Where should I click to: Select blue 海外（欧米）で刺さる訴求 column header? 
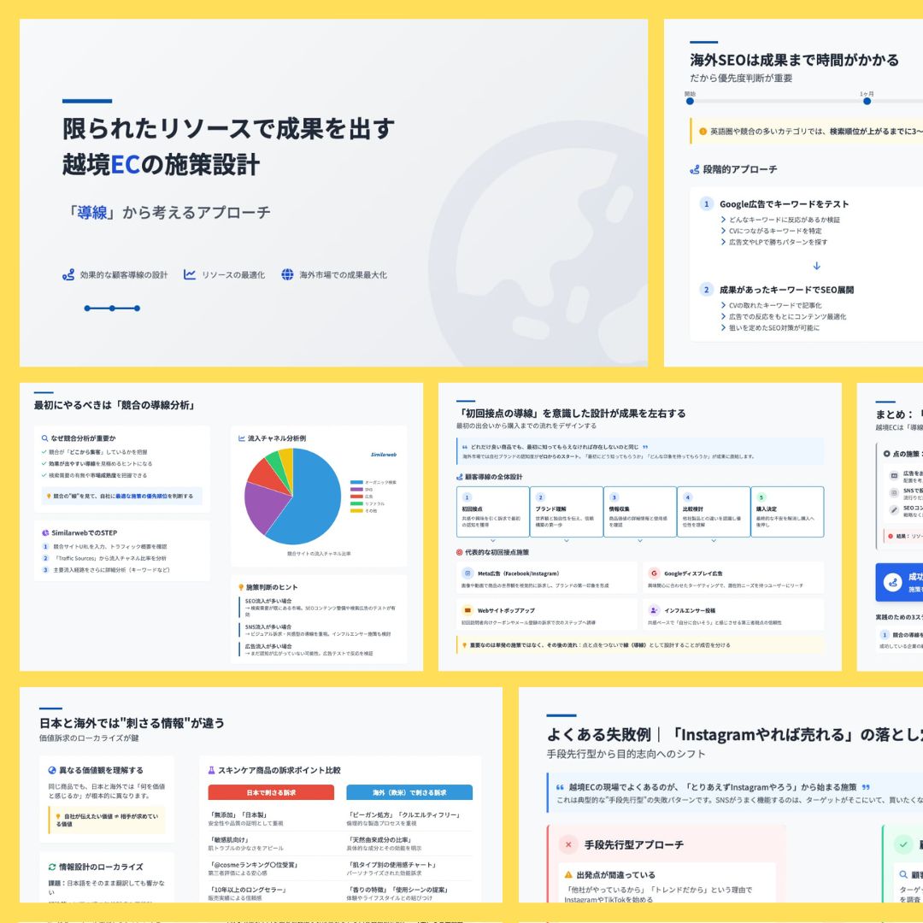[409, 792]
